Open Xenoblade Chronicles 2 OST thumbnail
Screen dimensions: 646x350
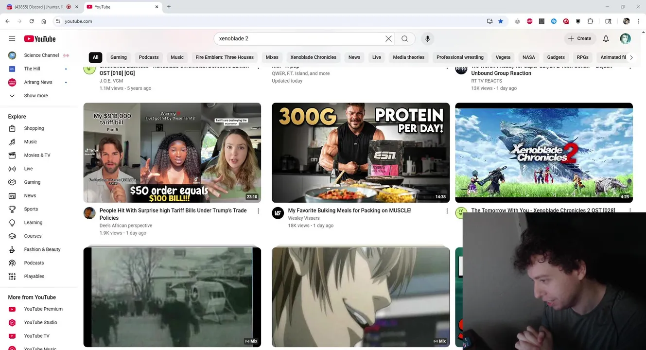(544, 153)
